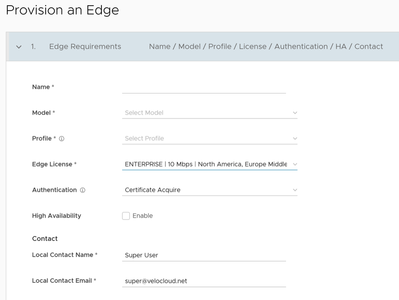Open the Edge License ENTERPRISE dropdown
This screenshot has height=300, width=399.
coord(205,164)
